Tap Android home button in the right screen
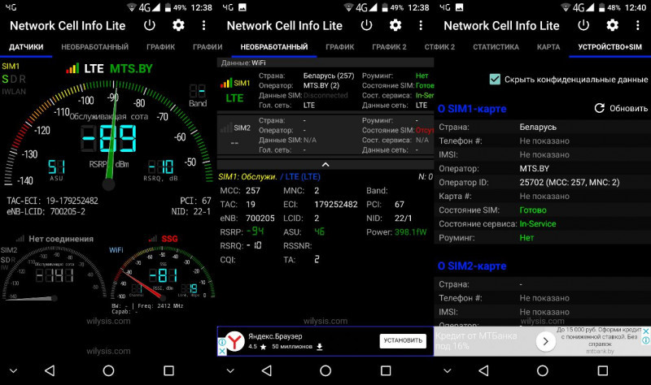Screen dimensions: 651x385 543,370
